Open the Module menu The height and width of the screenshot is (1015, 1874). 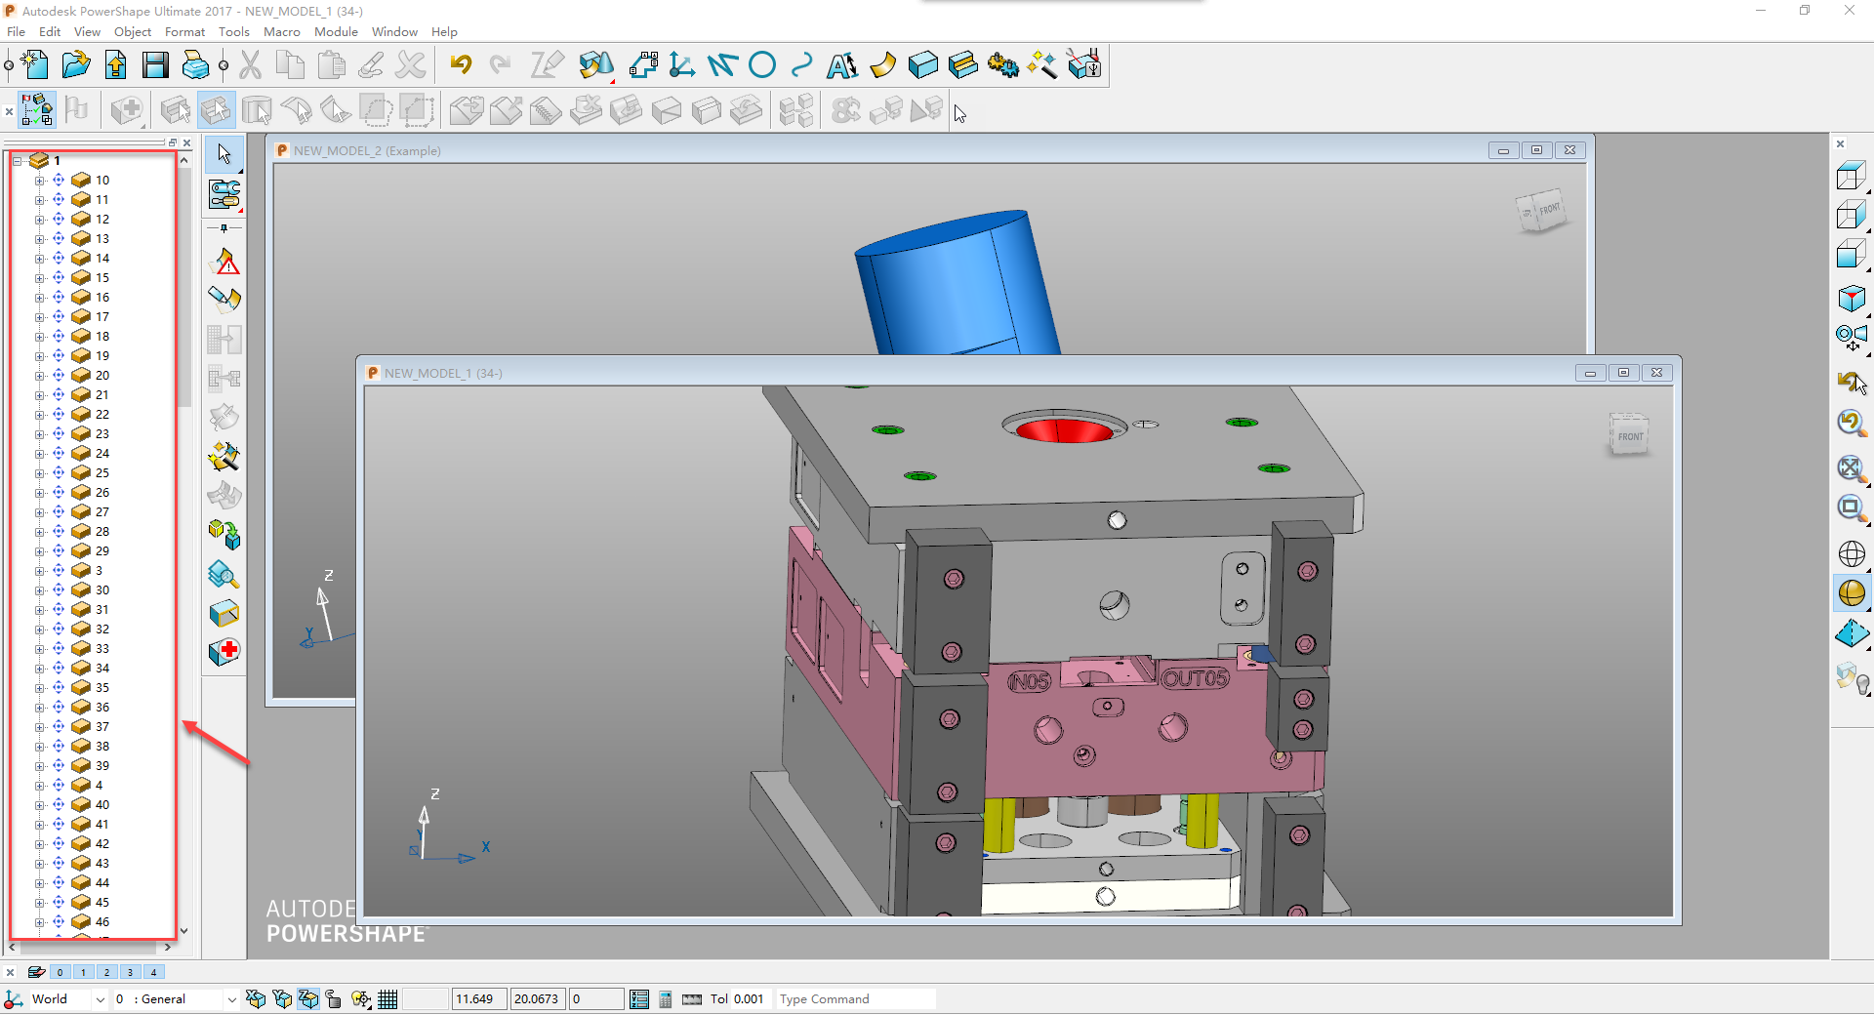tap(336, 31)
